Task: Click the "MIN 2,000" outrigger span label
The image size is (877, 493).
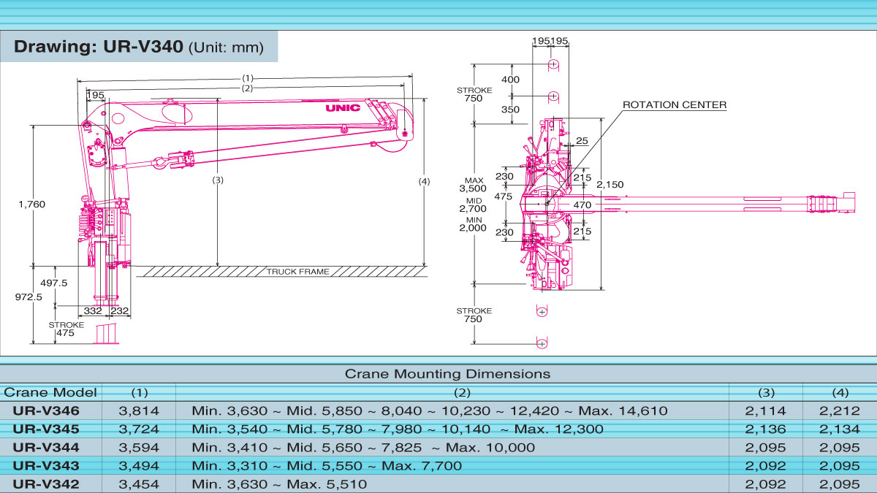Action: [474, 223]
